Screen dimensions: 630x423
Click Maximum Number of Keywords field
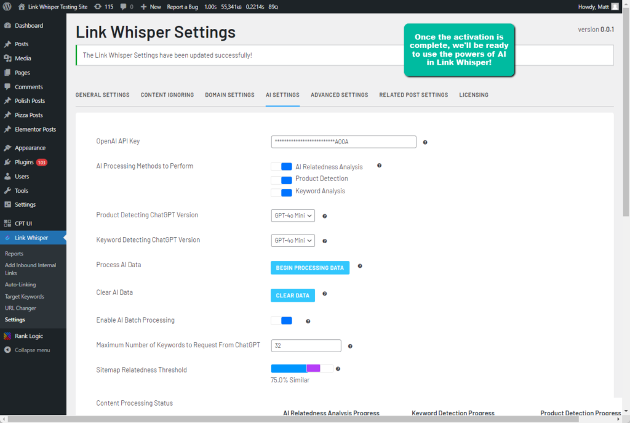[306, 346]
